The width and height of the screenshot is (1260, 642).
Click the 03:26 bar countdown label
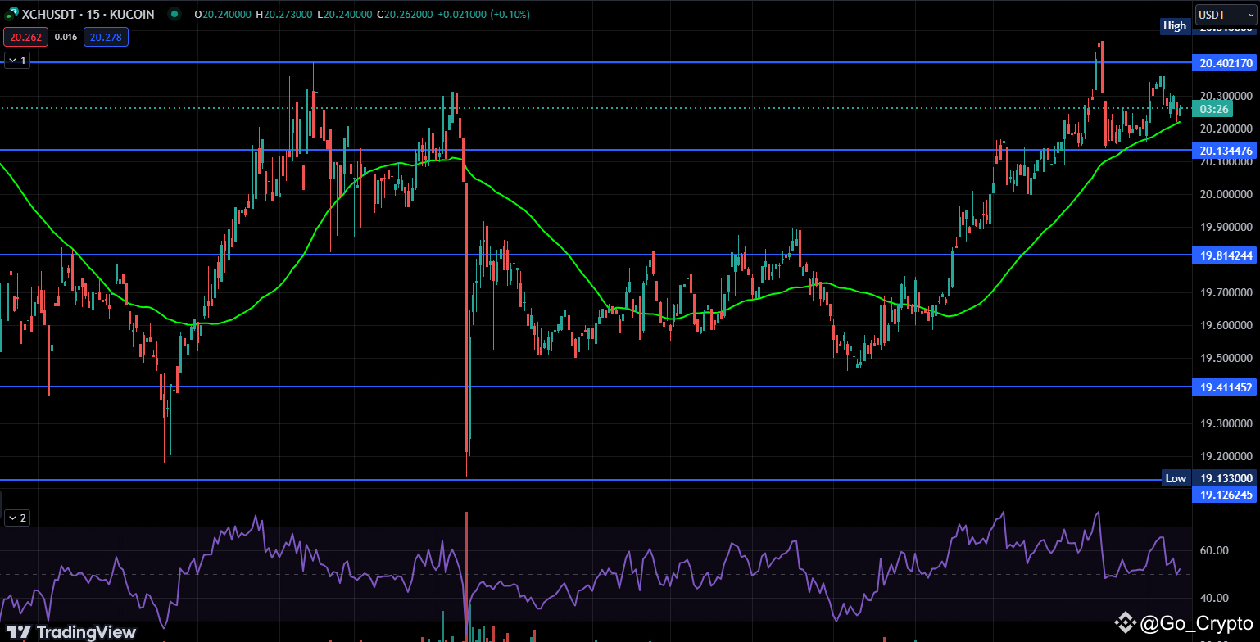coord(1212,109)
